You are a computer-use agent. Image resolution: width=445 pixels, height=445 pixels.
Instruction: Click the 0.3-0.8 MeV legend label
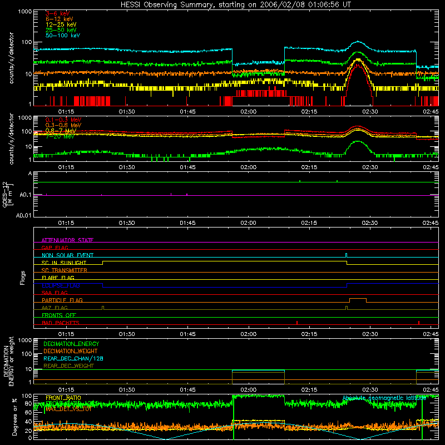(63, 125)
